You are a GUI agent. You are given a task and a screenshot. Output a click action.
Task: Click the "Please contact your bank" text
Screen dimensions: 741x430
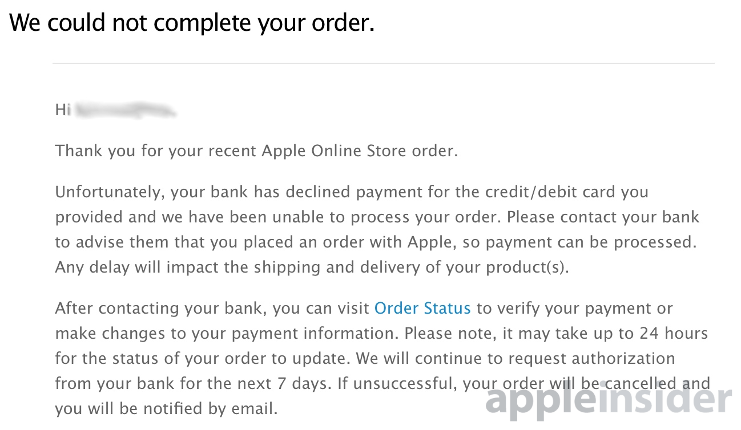[x=603, y=217]
